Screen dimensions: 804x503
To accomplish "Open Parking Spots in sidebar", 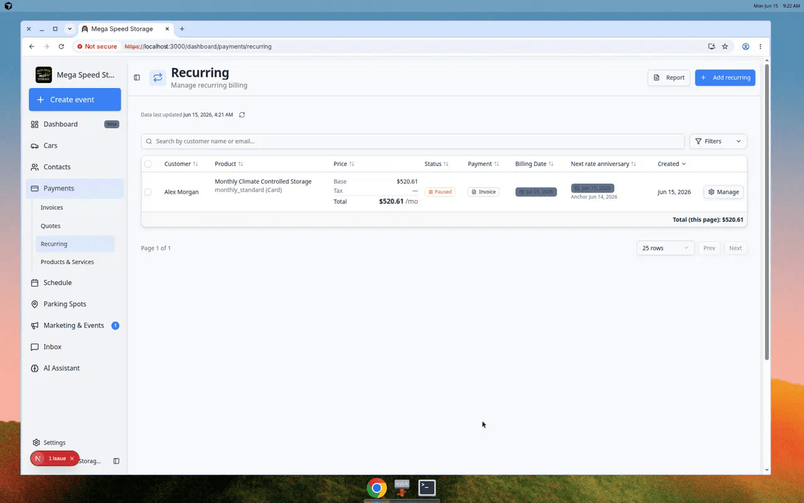I will click(75, 304).
